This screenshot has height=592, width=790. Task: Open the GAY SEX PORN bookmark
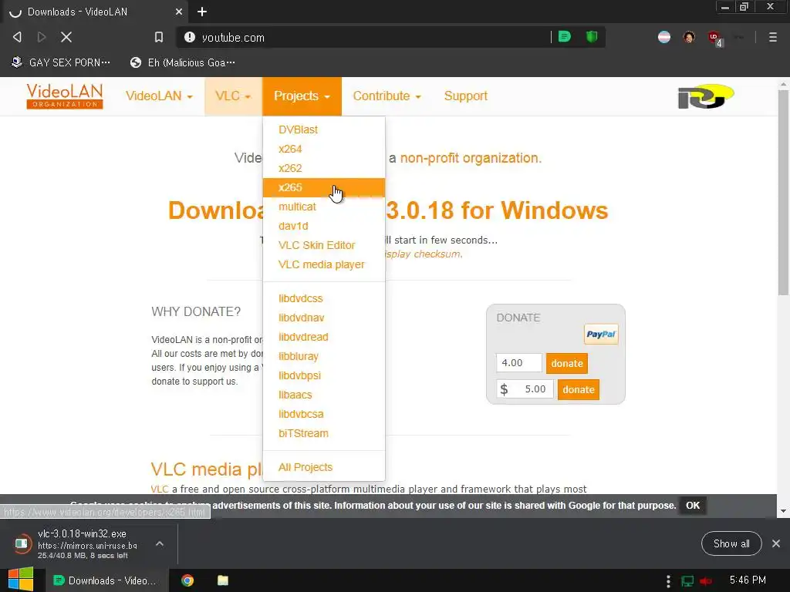(60, 62)
